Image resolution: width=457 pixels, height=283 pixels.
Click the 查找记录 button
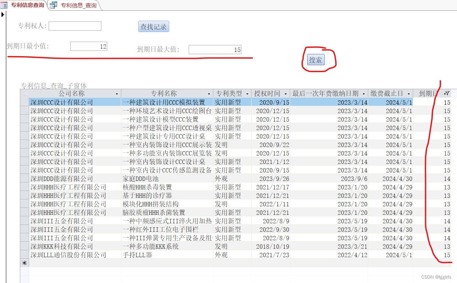click(153, 27)
